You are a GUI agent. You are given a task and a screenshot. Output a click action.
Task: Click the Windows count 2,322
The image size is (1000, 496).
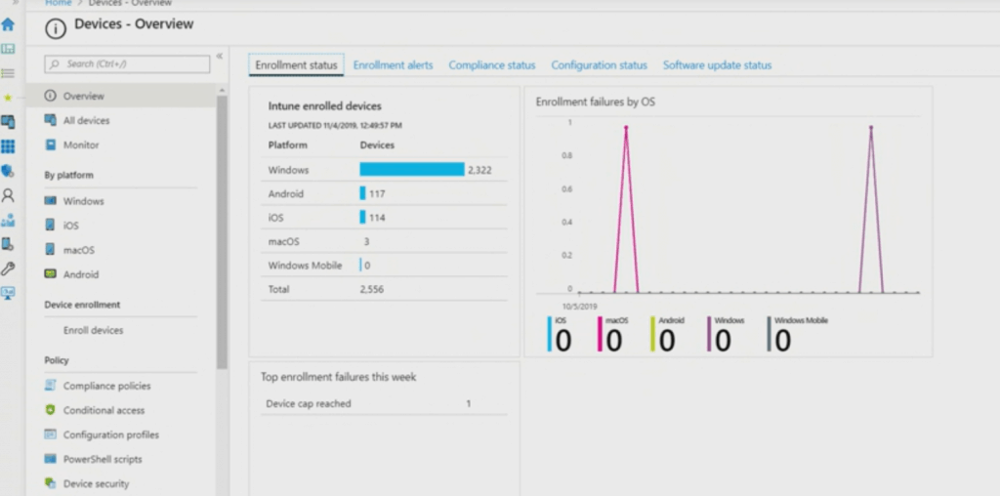pyautogui.click(x=479, y=170)
